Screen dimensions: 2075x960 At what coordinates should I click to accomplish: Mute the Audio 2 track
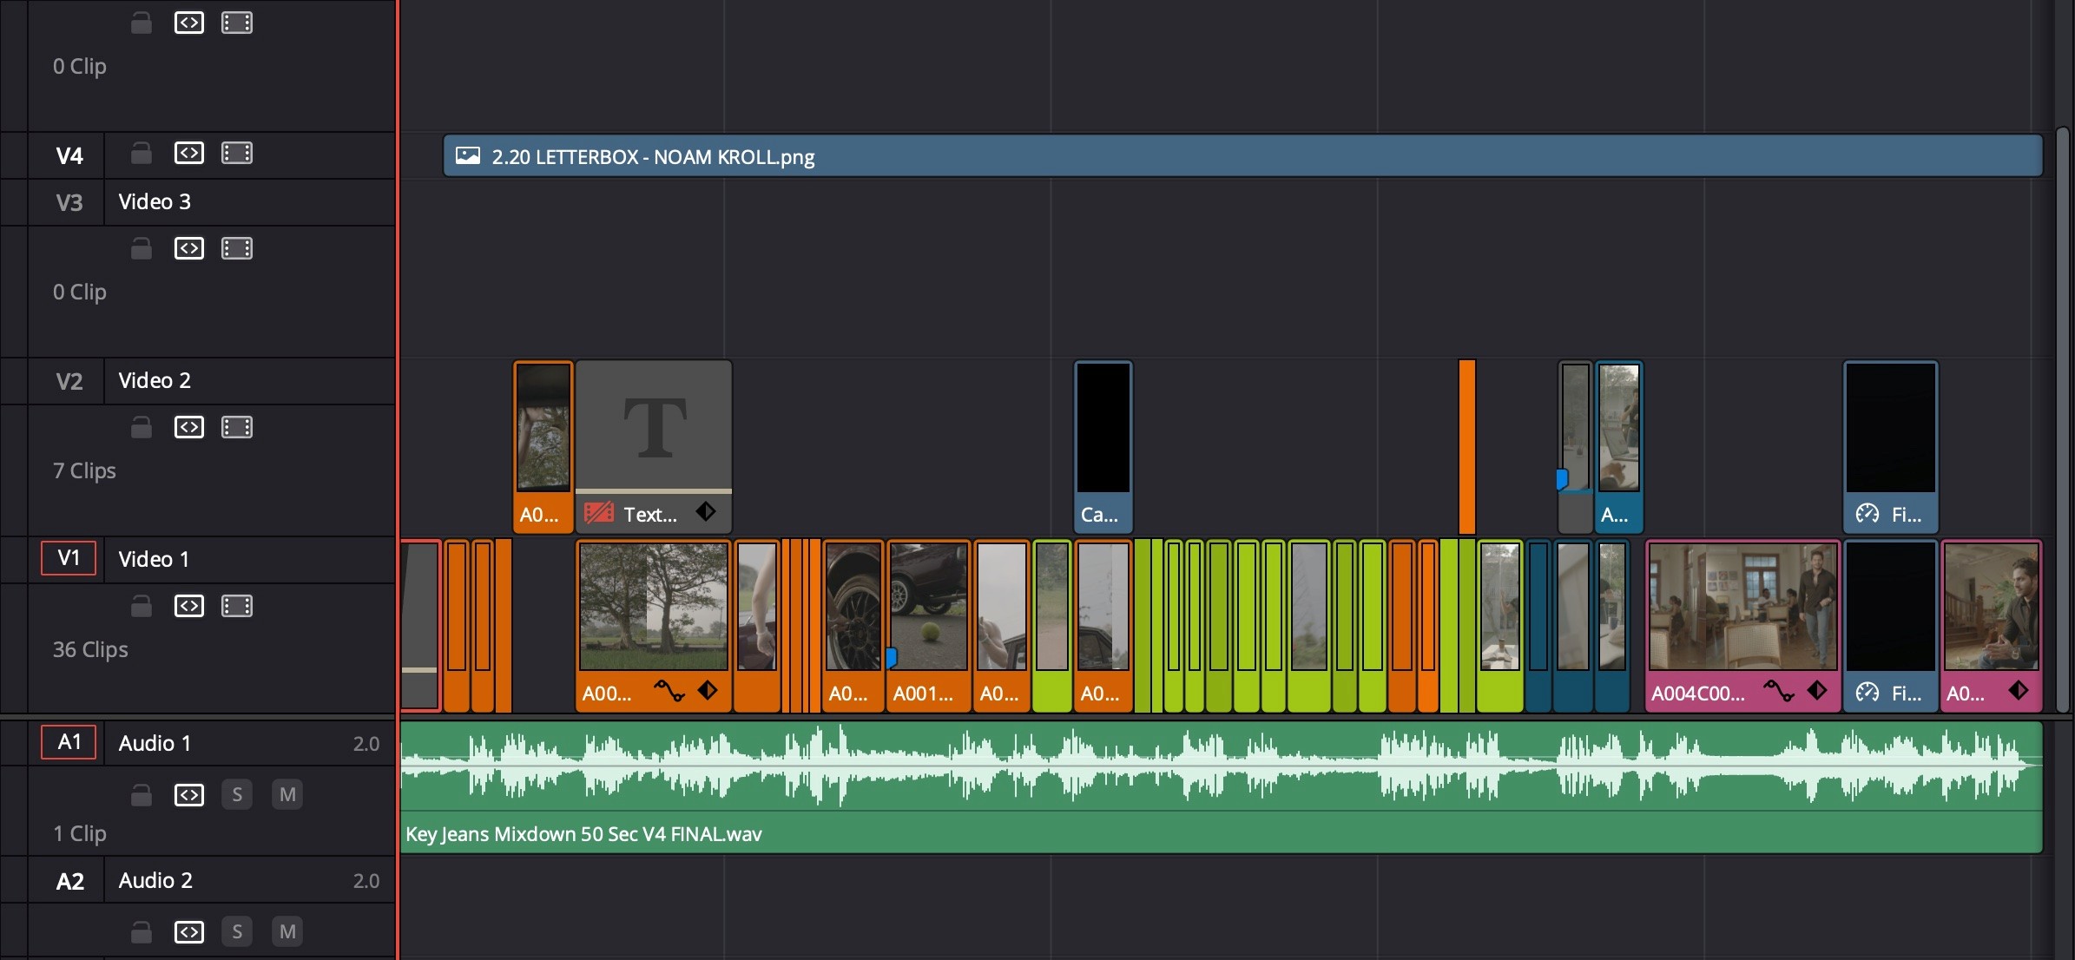[x=287, y=931]
